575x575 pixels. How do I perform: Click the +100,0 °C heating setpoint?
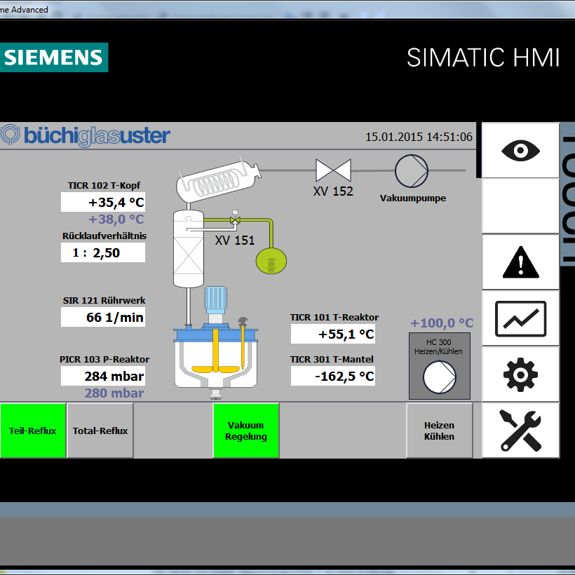tap(442, 323)
